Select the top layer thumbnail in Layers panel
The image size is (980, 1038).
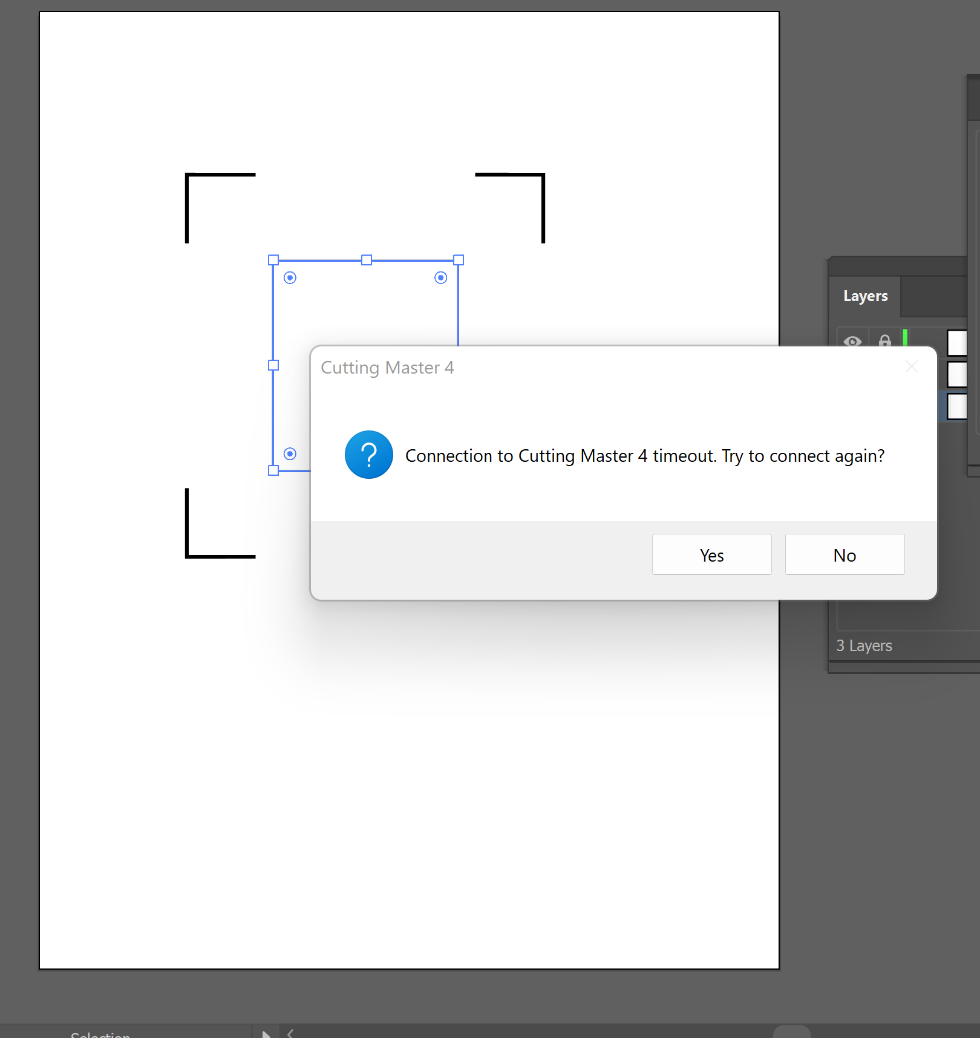point(957,342)
